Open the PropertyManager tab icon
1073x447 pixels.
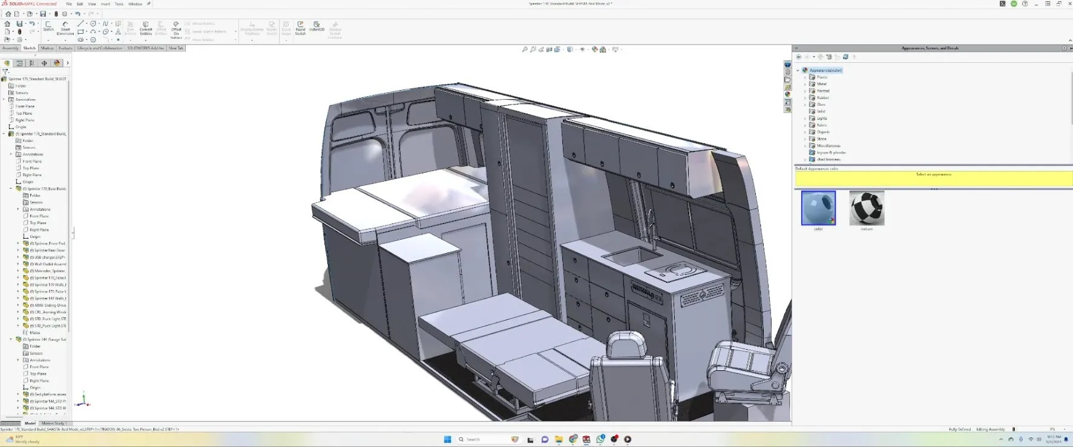click(19, 63)
